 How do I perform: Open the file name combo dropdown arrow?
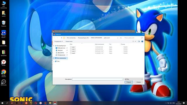point(122,79)
